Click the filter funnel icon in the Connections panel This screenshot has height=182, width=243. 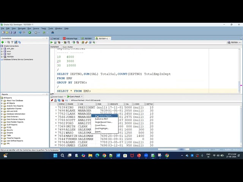(12, 42)
